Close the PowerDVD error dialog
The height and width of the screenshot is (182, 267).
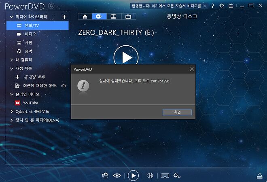pyautogui.click(x=192, y=69)
